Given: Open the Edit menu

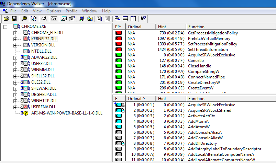Looking at the screenshot, I should coord(25,11).
